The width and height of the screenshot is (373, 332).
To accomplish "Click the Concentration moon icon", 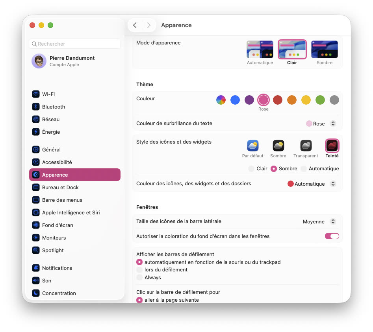I will [36, 293].
